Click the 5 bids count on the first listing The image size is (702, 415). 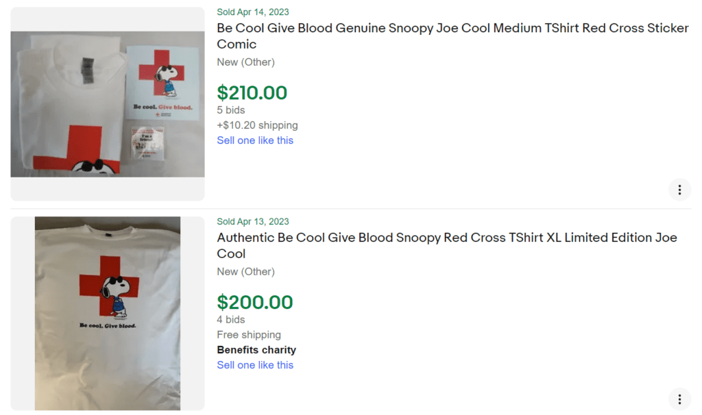230,110
